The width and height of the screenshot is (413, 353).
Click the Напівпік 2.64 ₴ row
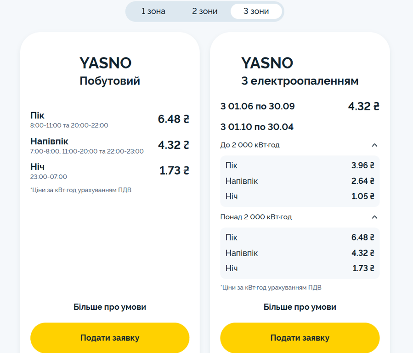point(300,181)
